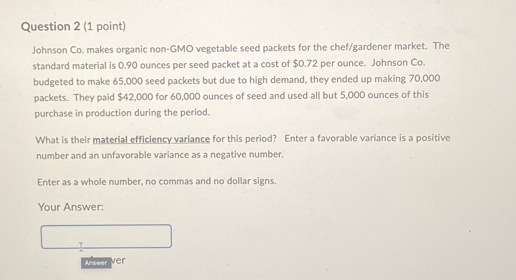This screenshot has height=280, width=516.
Task: Click the text cursor inside the answer box
Action: (x=81, y=246)
